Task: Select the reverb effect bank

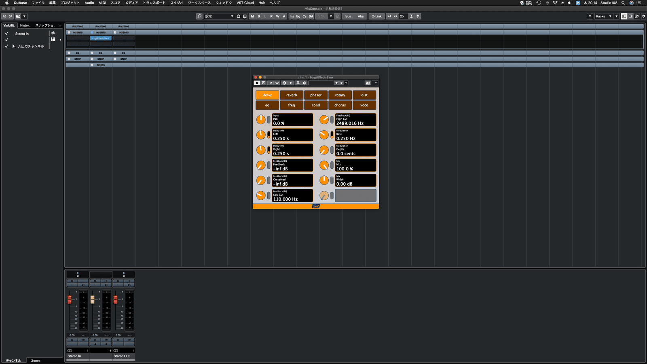Action: point(292,95)
